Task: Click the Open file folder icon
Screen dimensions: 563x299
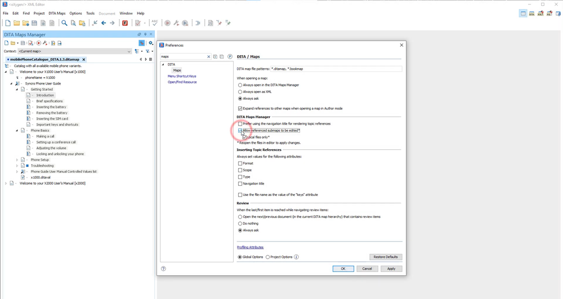Action: coord(16,23)
